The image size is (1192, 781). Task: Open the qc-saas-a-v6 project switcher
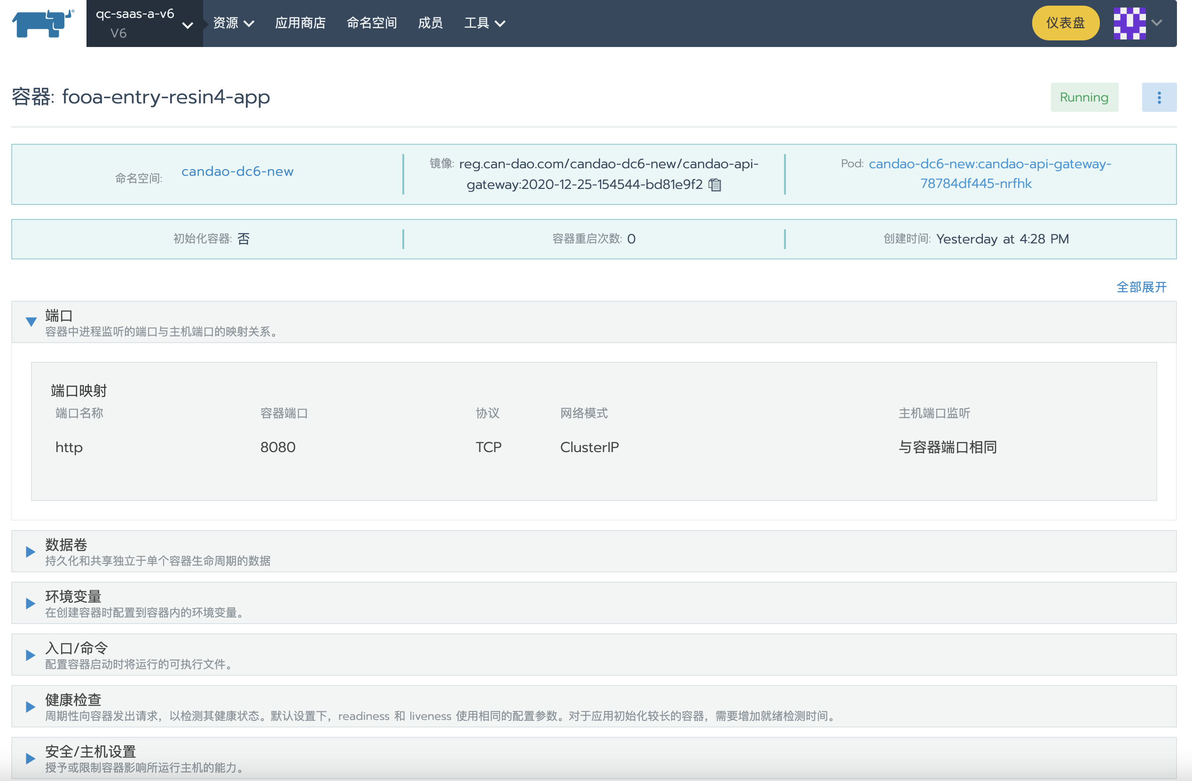click(x=144, y=23)
